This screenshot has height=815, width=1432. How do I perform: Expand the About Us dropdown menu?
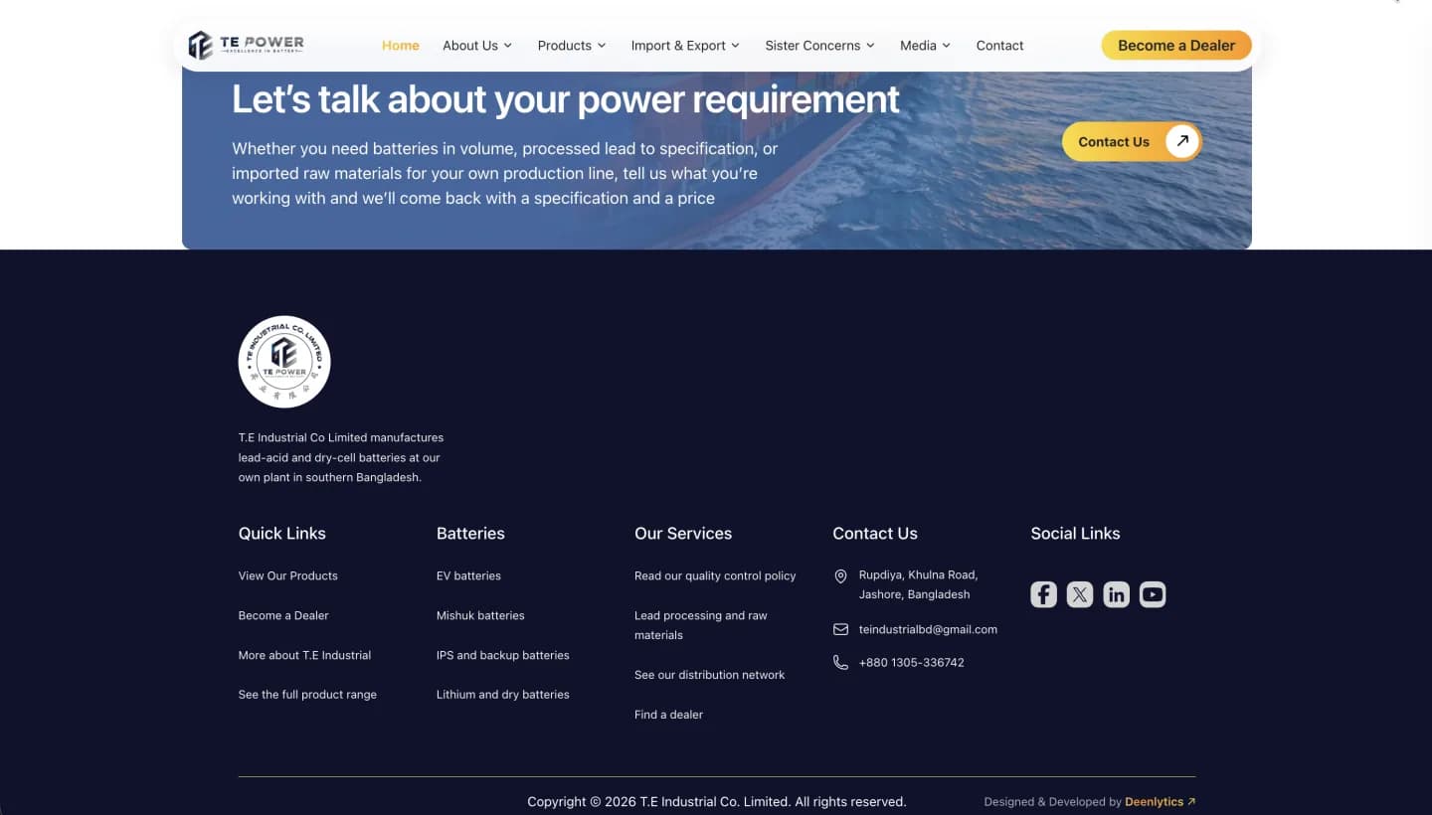tap(477, 46)
